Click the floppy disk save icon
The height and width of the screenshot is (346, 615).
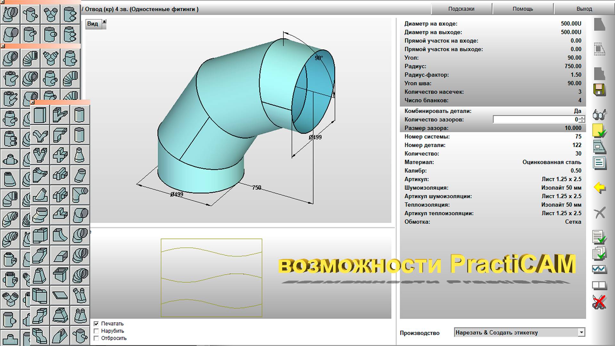(599, 90)
